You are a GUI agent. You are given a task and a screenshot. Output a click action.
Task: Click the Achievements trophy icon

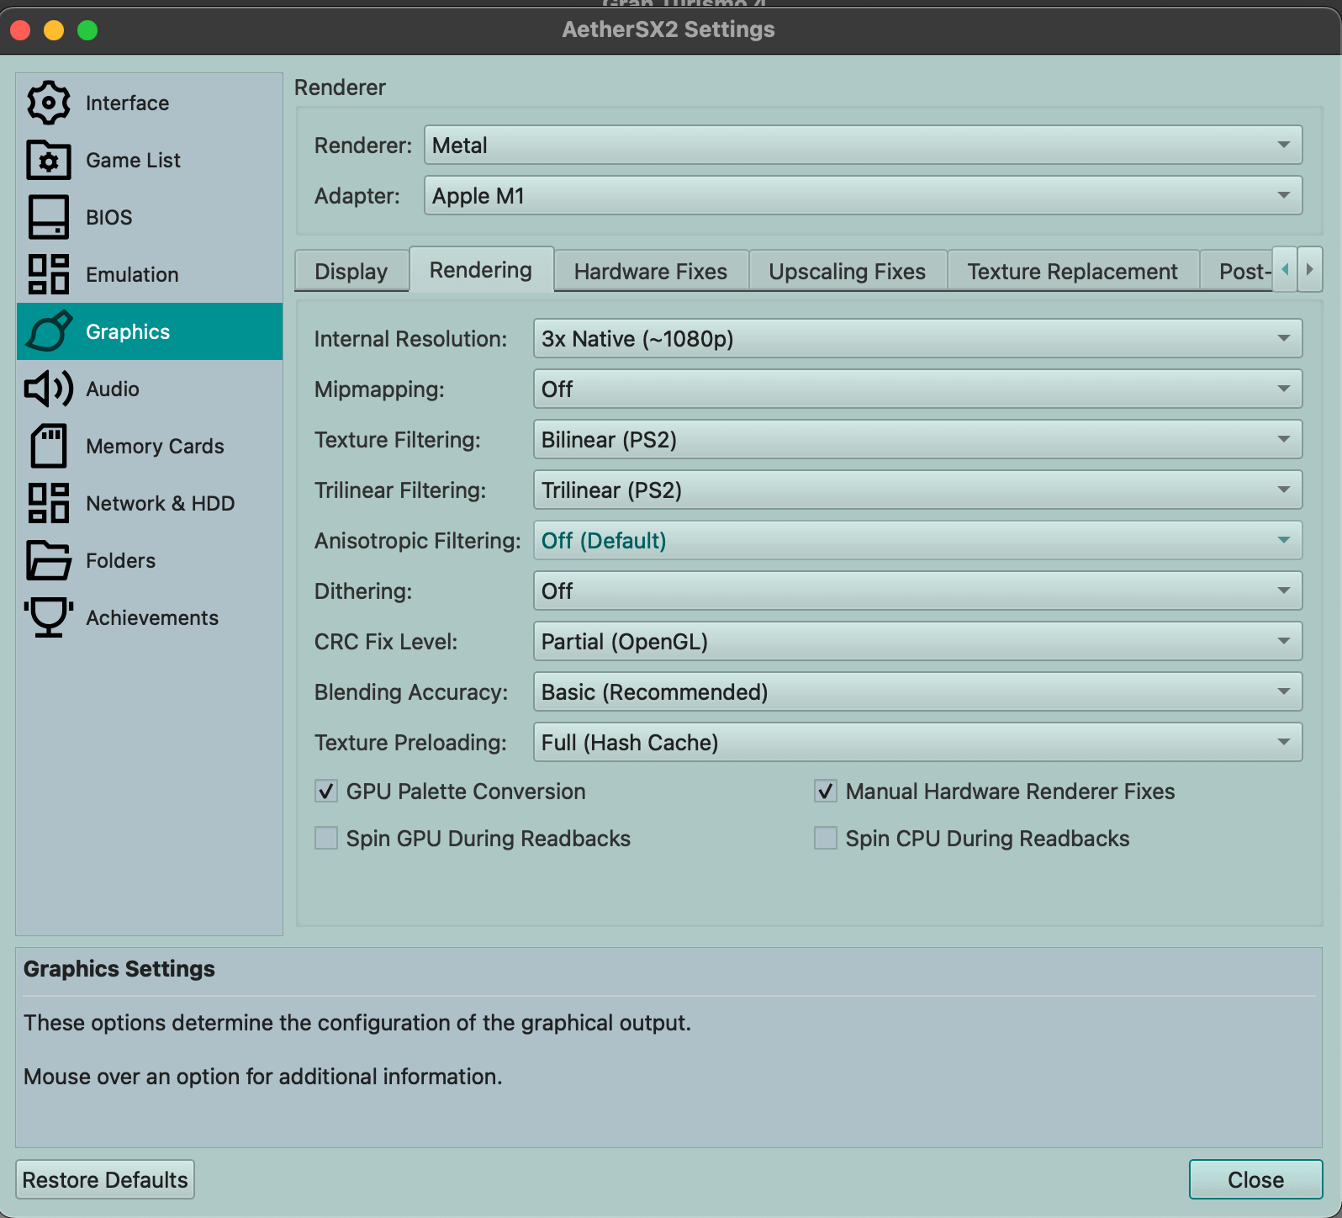point(49,618)
